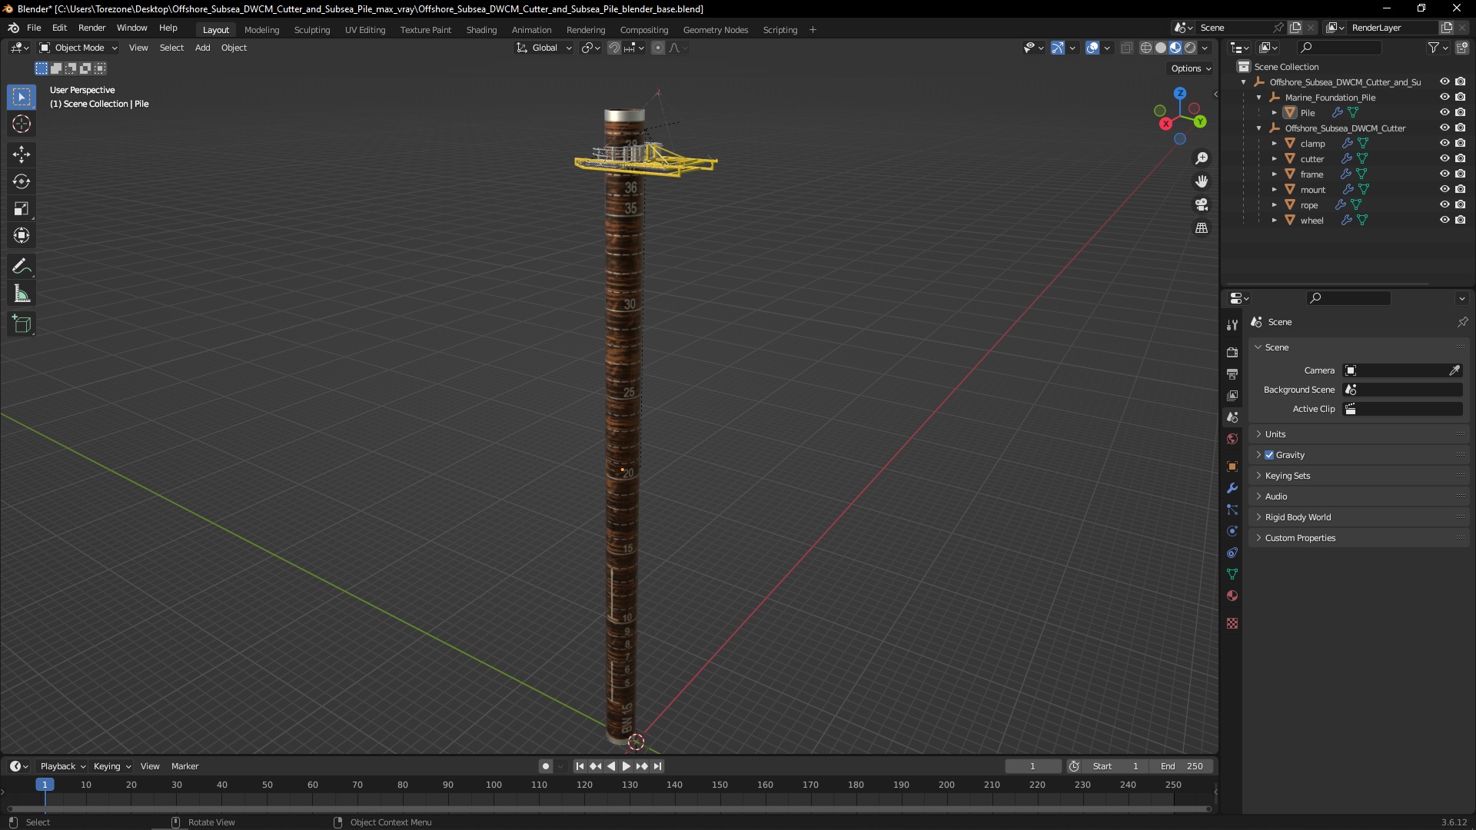
Task: Click the Measure tool icon
Action: [22, 294]
